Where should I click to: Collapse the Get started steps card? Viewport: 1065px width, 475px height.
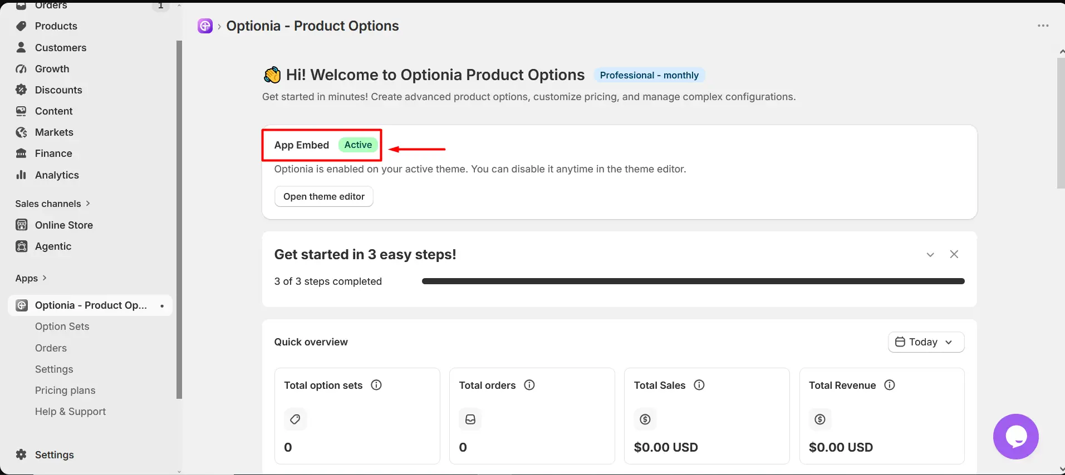(x=930, y=254)
